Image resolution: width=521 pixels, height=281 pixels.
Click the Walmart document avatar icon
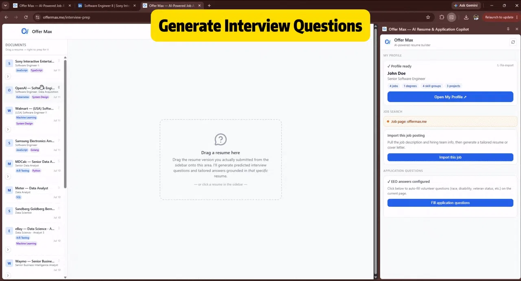[9, 111]
